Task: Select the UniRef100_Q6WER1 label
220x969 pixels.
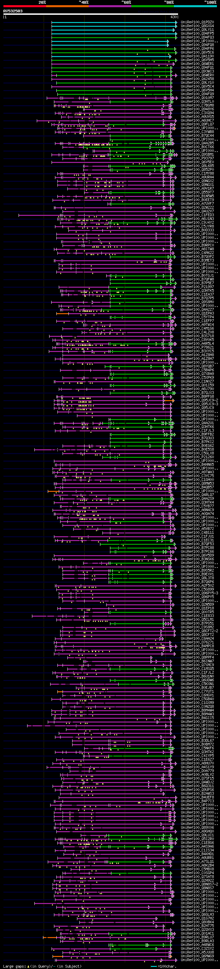Action: 197,64
